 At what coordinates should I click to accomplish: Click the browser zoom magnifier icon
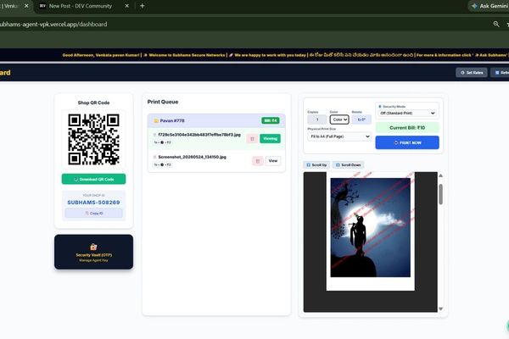pyautogui.click(x=496, y=24)
